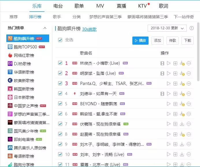Uncheck song 7 伏羲殇 checkbox
Image resolution: width=200 pixels, height=167 pixels.
pyautogui.click(x=60, y=124)
